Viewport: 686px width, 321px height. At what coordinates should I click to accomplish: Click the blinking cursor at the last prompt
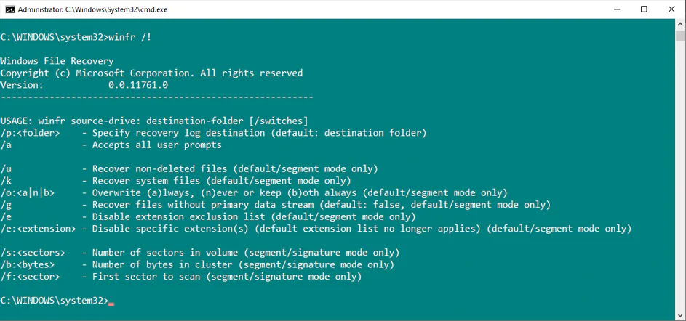[x=111, y=302]
